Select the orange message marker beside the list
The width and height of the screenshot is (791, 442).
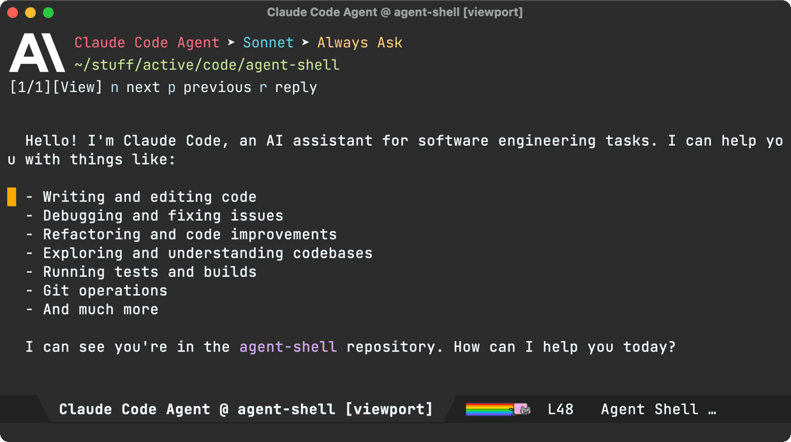coord(11,196)
